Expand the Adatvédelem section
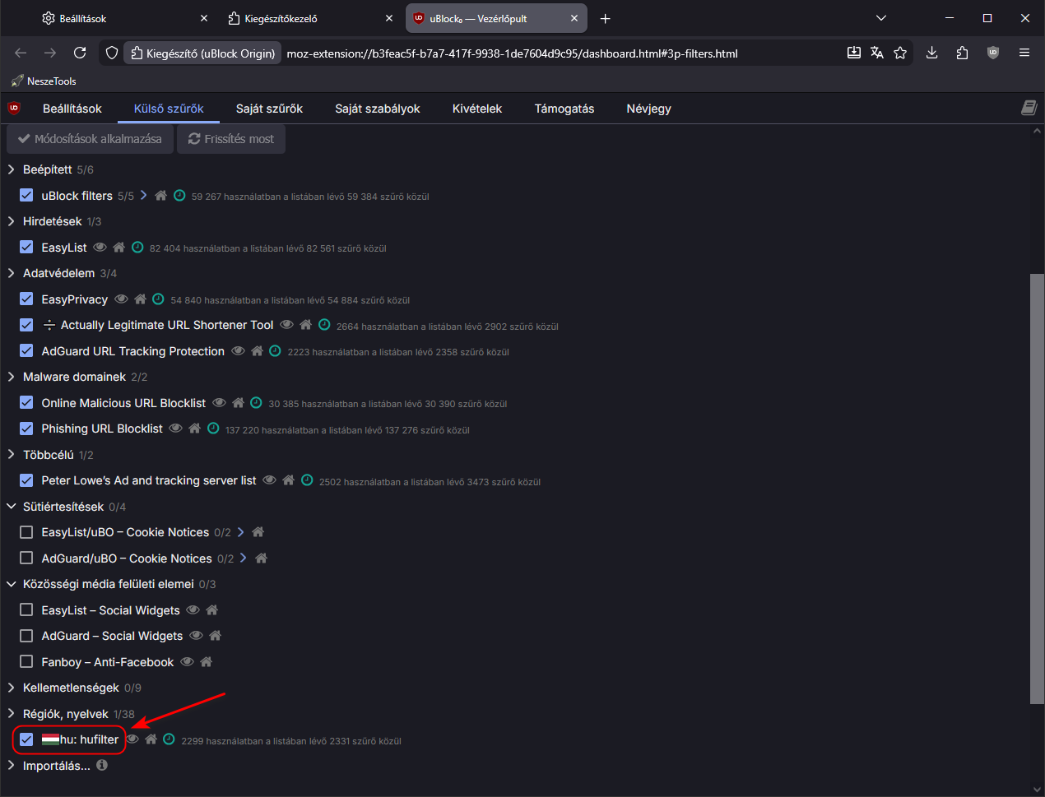 tap(11, 273)
